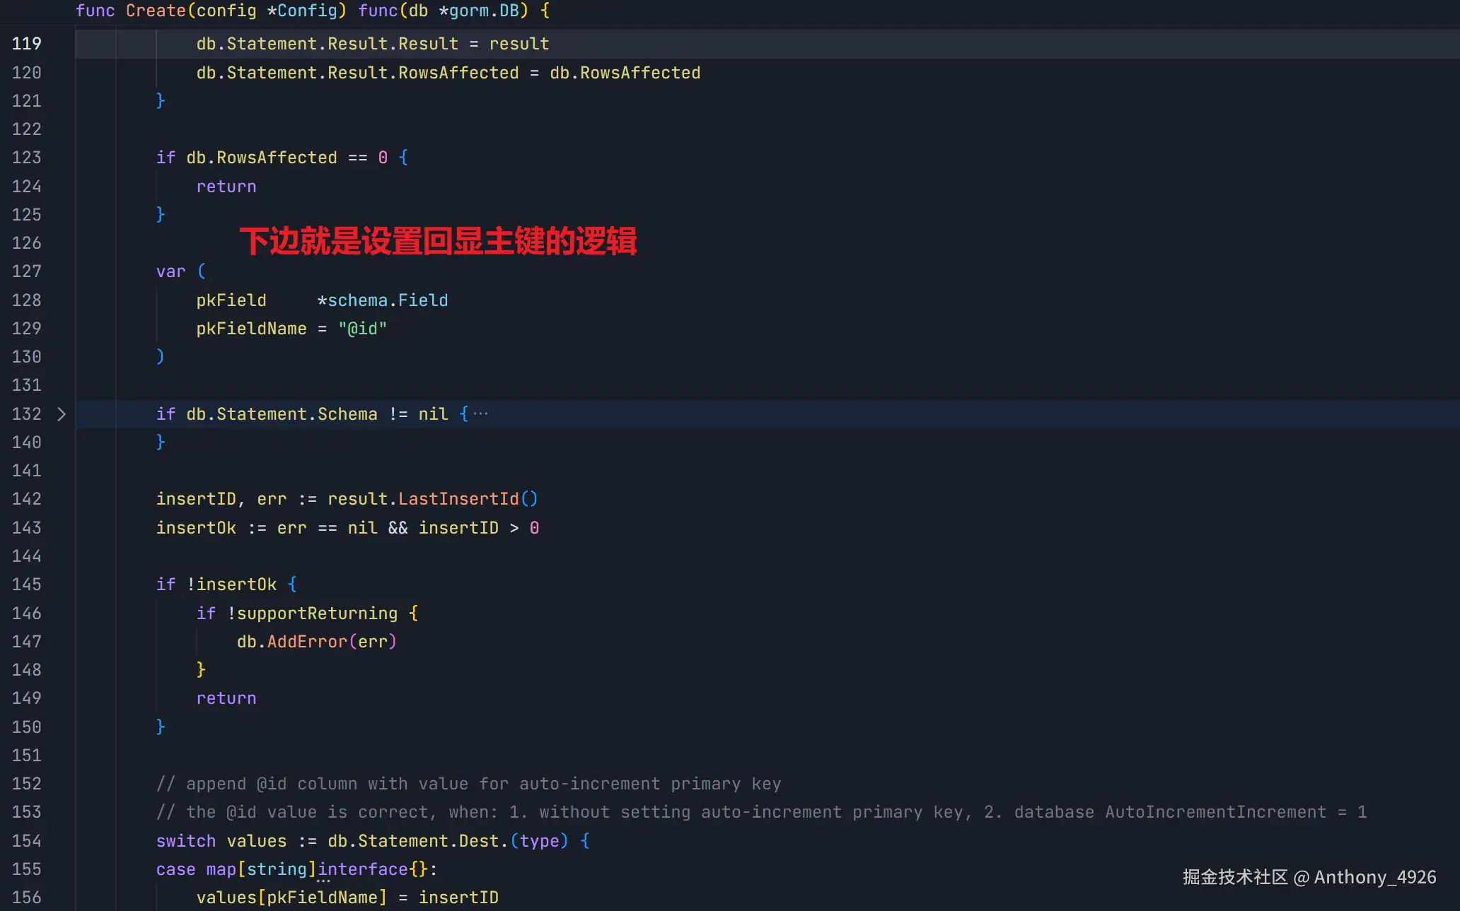1460x911 pixels.
Task: Click the append @id column comment
Action: coord(468,784)
